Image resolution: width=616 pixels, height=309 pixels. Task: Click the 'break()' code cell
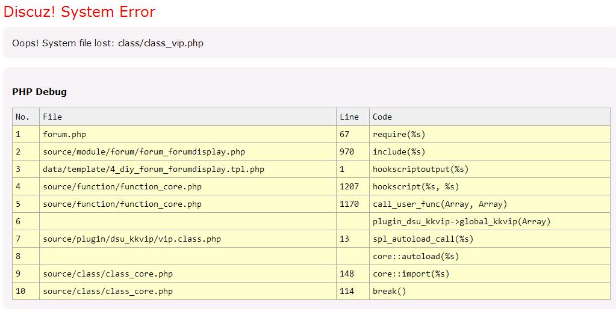pos(490,292)
